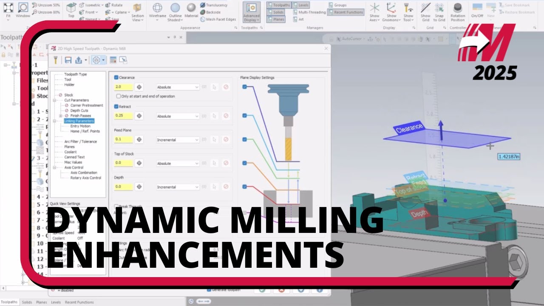Open the Toolpath Type page in tree
Screen dimensions: 544x306
tap(76, 74)
